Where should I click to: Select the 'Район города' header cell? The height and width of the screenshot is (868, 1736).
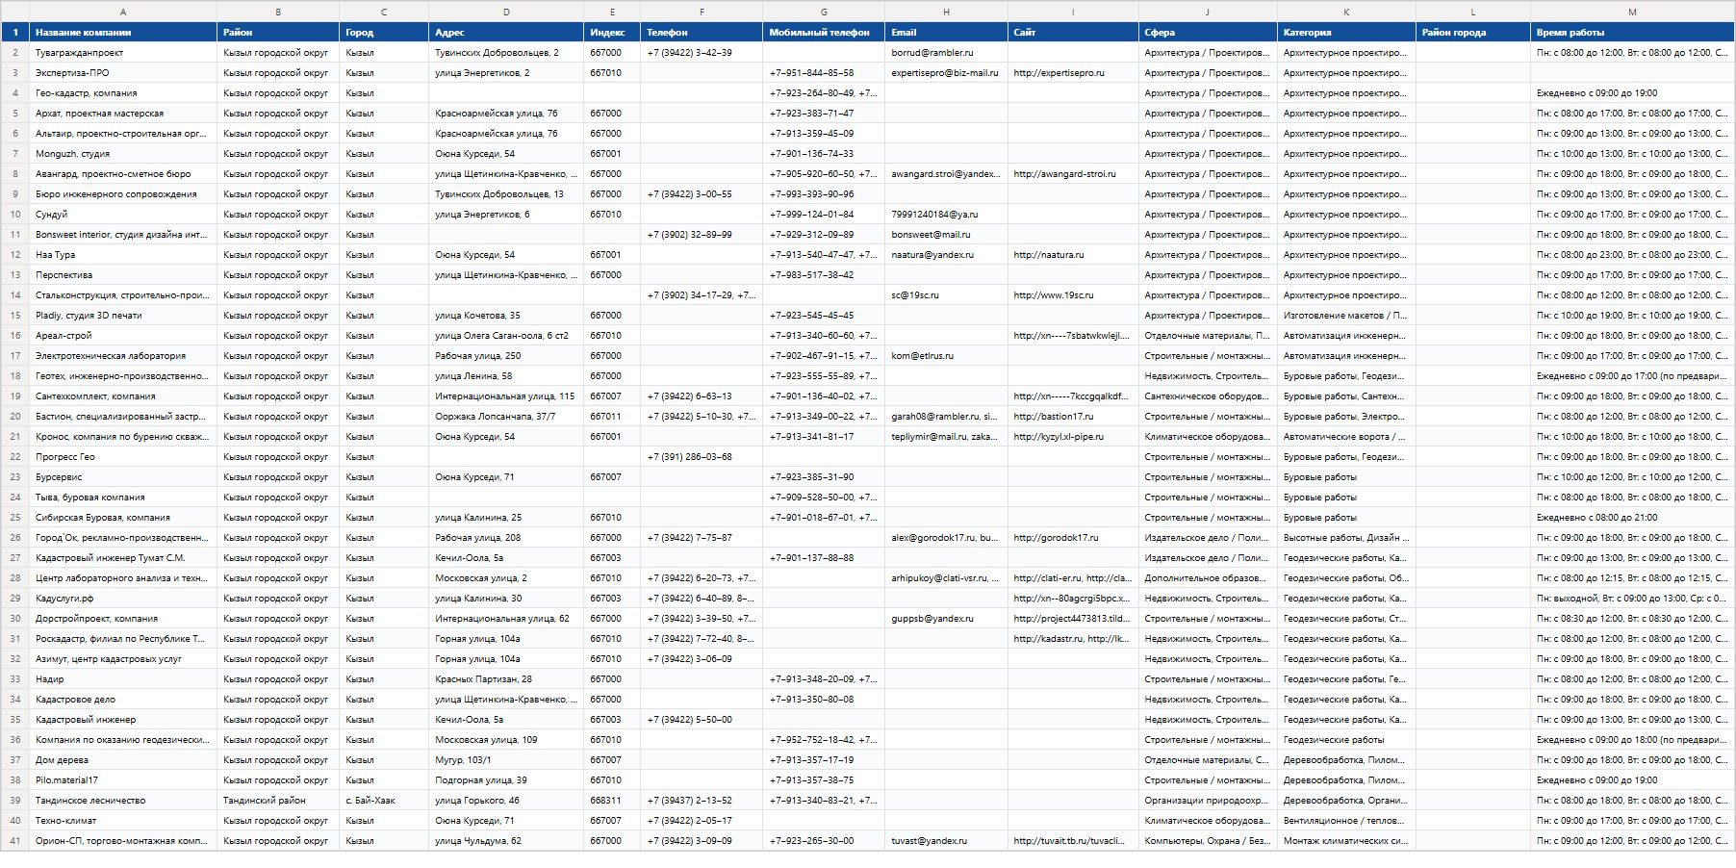pyautogui.click(x=1473, y=33)
